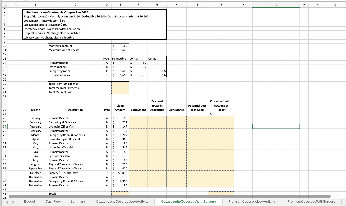This screenshot has width=346, height=206.
Task: Click the 'Payment towards Deductible' header
Action: point(157,105)
